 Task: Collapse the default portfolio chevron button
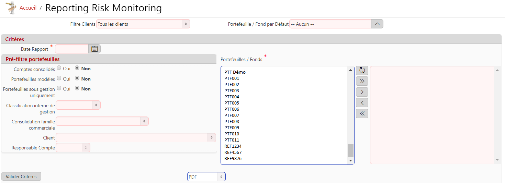pos(377,24)
